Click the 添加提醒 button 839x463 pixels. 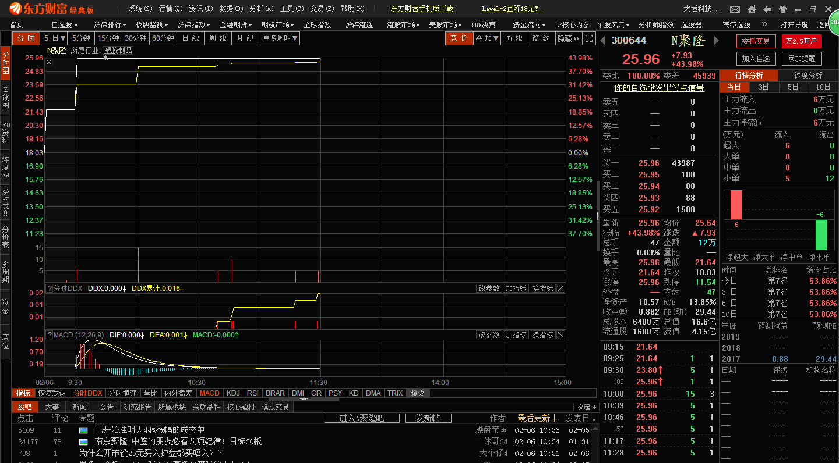802,59
